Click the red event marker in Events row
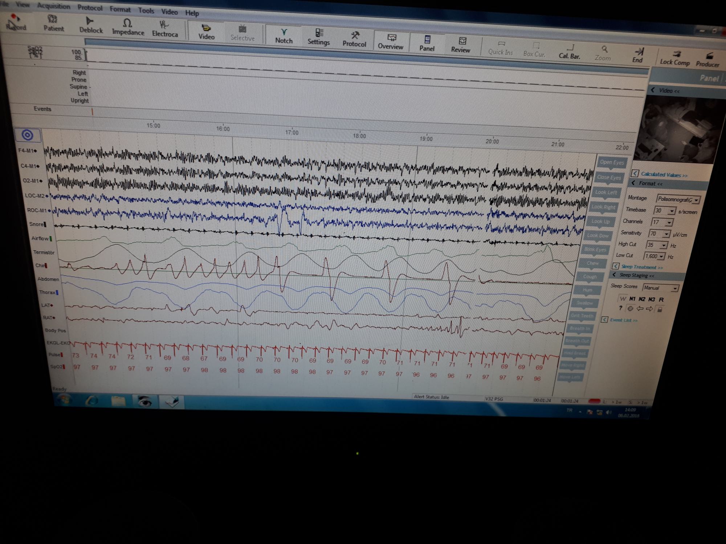Screen dimensions: 726x544 click(x=92, y=112)
